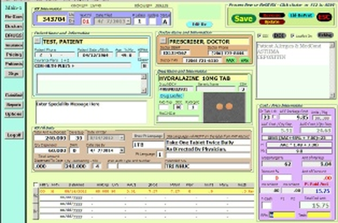Click the status field showing A
This screenshot has height=223, width=338.
165,22
